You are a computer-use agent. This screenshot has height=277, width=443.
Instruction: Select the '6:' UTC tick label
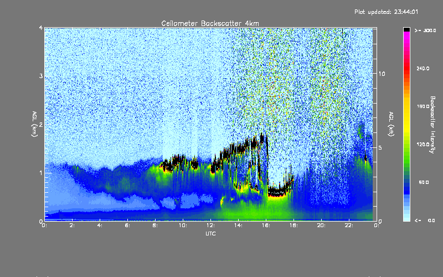127,225
